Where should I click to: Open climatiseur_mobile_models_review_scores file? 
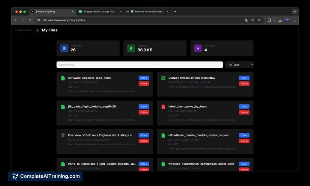244,135
